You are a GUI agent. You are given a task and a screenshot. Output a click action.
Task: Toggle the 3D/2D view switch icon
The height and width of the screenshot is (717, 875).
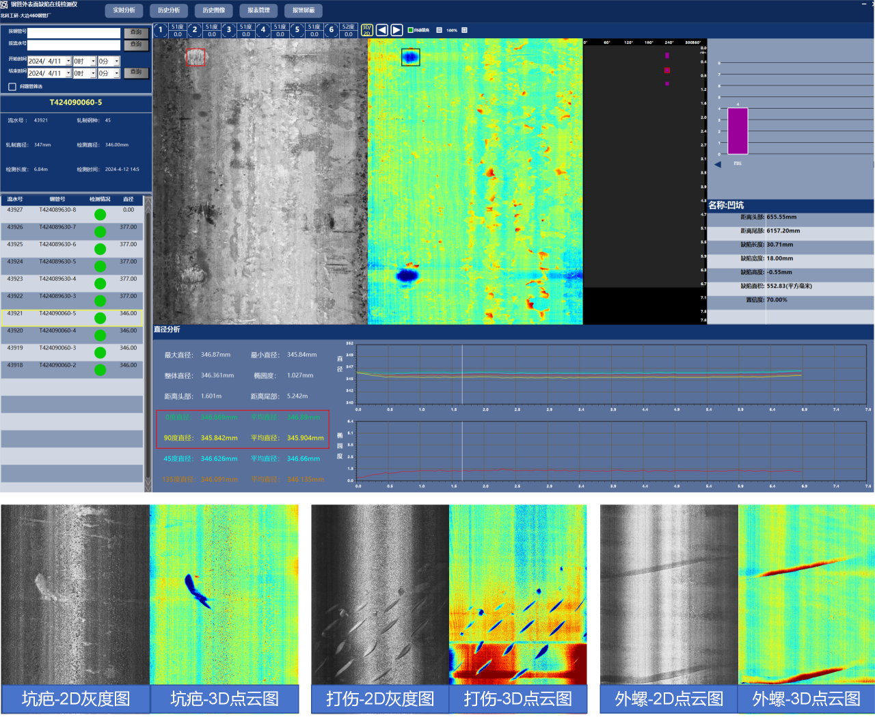click(x=366, y=30)
